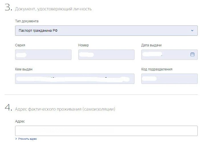Click the Номер field label
Screen dimensions: 200x142
[x=83, y=45]
